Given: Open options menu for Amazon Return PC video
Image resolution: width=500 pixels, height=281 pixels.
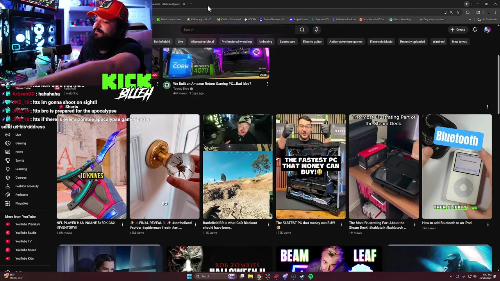Looking at the screenshot, I should pyautogui.click(x=268, y=84).
